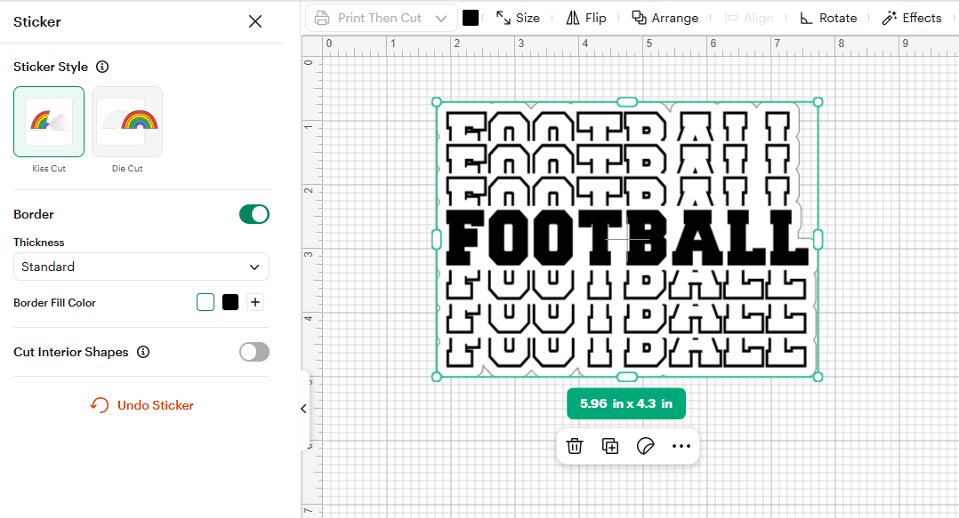Viewport: 959px width, 518px height.
Task: Duplicate the selected design
Action: pos(609,446)
